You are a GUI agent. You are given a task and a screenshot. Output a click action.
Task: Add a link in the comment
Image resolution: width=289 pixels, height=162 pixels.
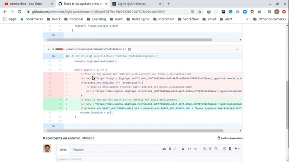(196, 149)
